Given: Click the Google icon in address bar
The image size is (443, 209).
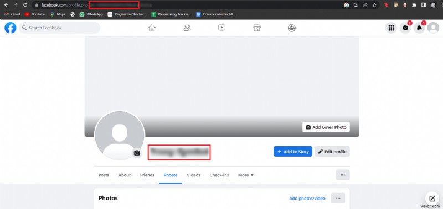Looking at the screenshot, I should (347, 5).
